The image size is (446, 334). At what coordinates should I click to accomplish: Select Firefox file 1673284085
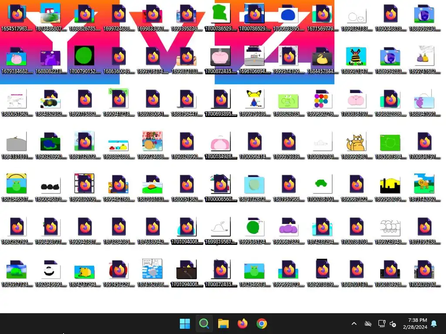118,230
